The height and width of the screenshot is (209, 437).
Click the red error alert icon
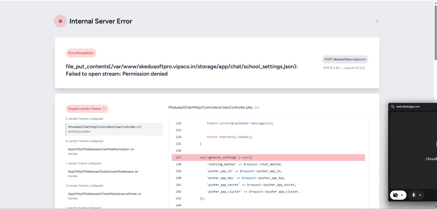[x=60, y=21]
